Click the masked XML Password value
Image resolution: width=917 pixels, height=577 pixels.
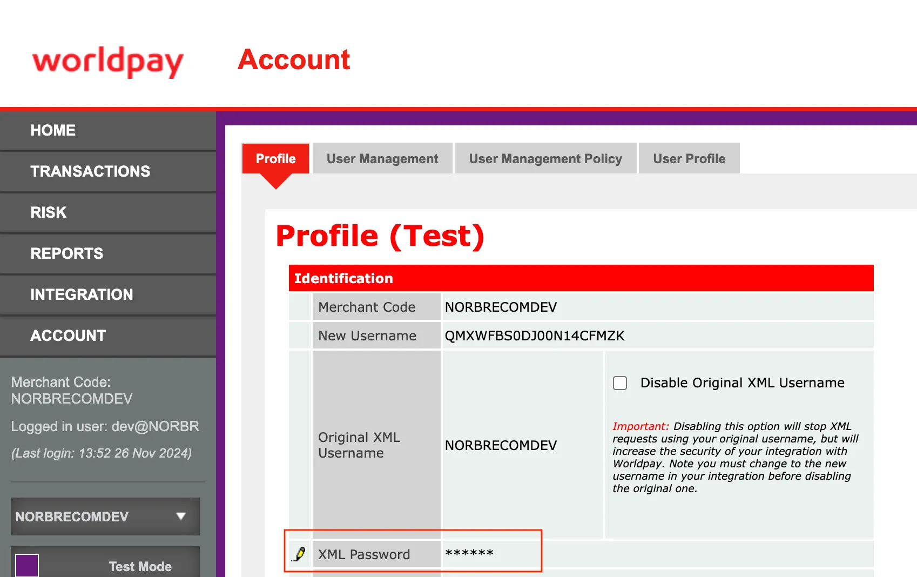469,554
